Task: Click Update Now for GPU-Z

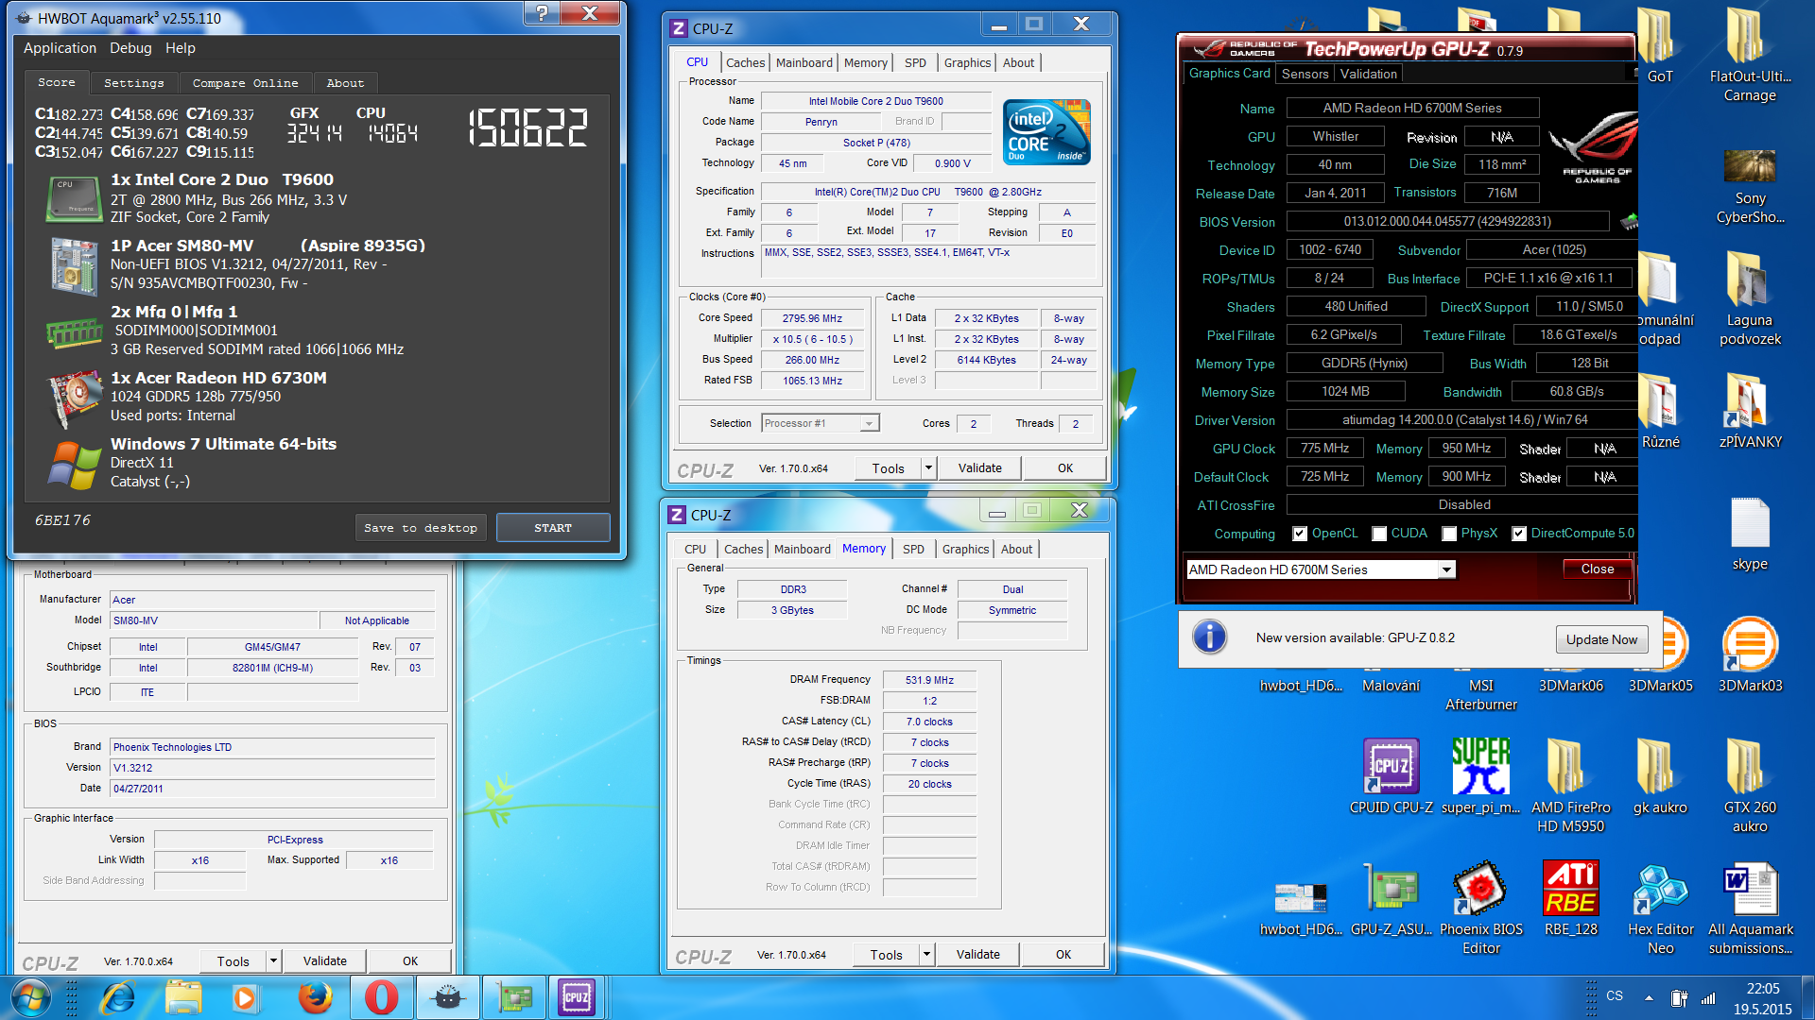Action: click(x=1601, y=639)
